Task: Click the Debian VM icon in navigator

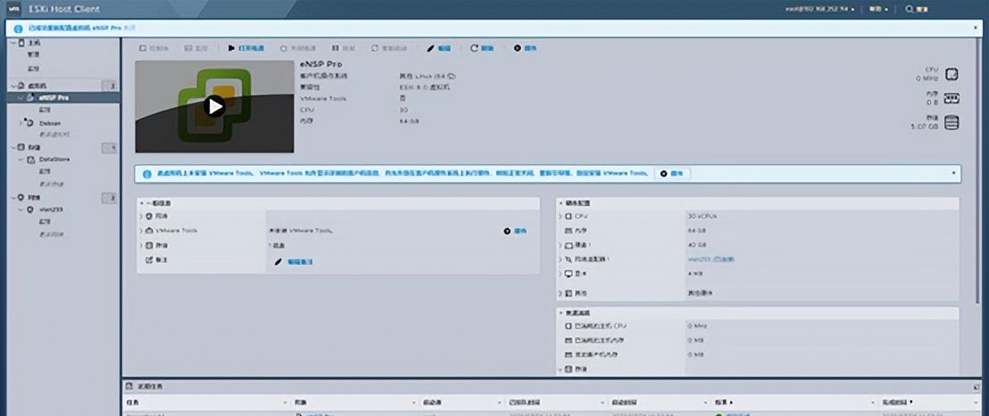Action: (29, 123)
